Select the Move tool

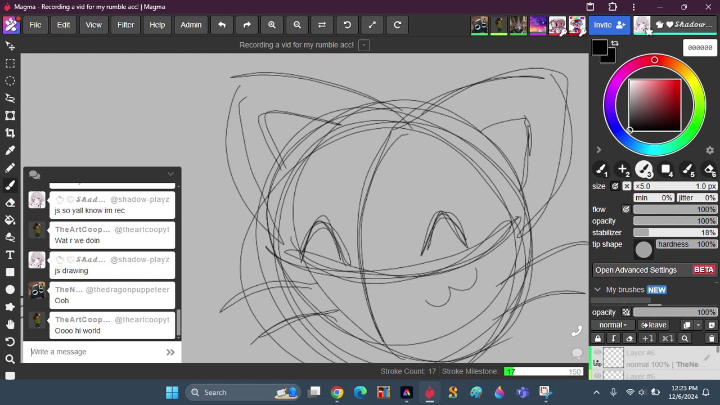click(x=10, y=46)
